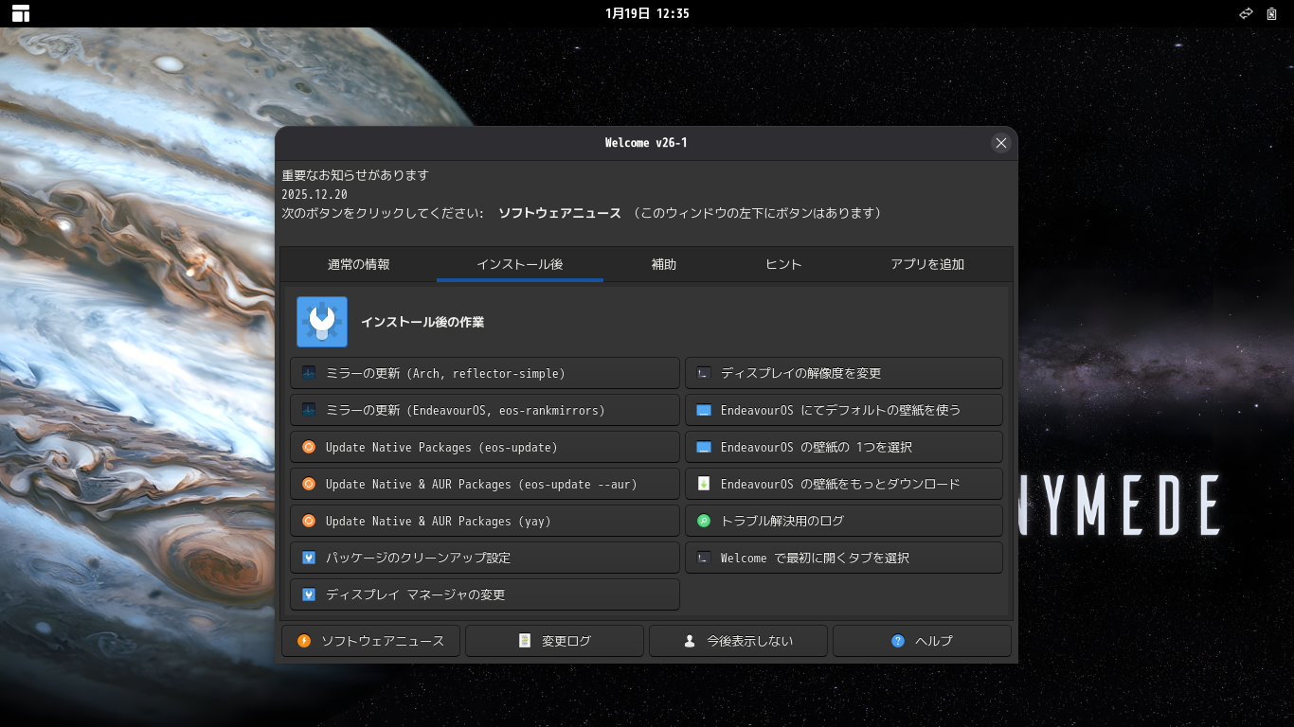Apply EndeavourOS にてデフォルトの壁紙を使う

[x=844, y=410]
